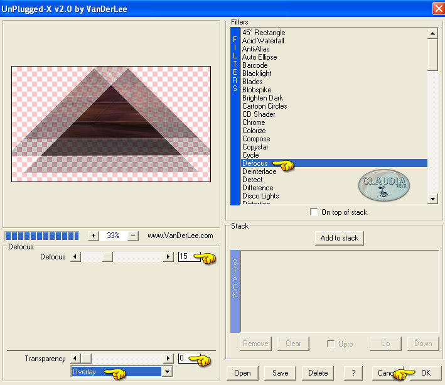
Task: Click the Clear stack button
Action: pyautogui.click(x=293, y=344)
